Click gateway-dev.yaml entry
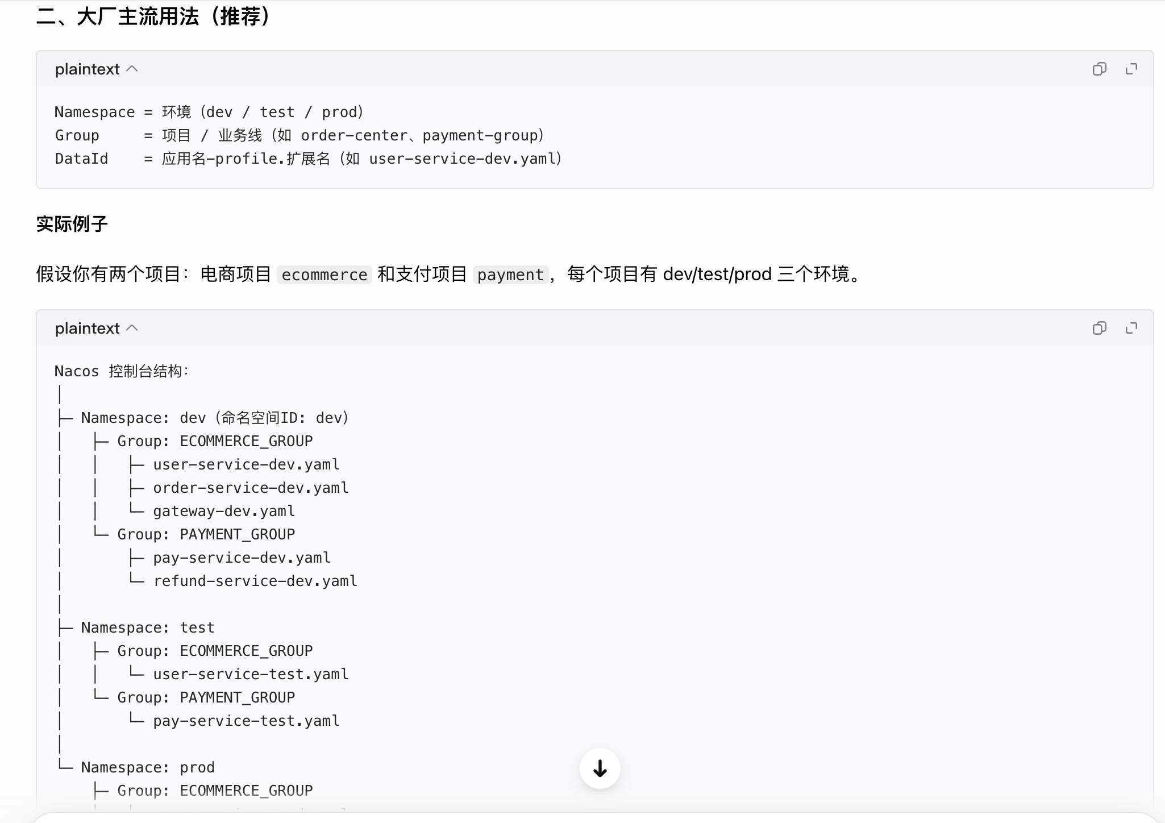The height and width of the screenshot is (823, 1165). (x=224, y=511)
